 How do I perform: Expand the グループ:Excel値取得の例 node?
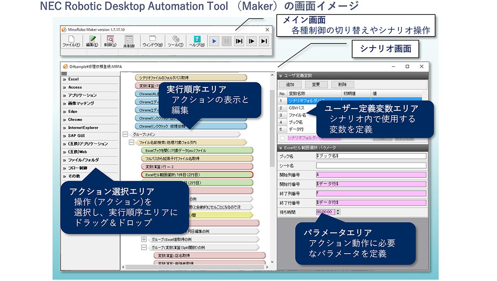144,239
